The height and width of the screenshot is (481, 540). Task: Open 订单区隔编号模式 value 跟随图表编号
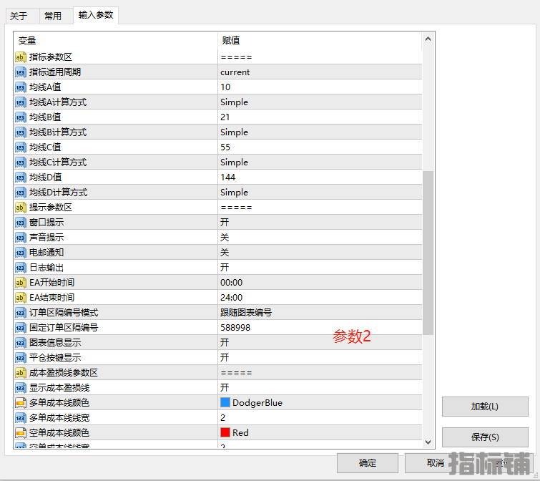320,313
